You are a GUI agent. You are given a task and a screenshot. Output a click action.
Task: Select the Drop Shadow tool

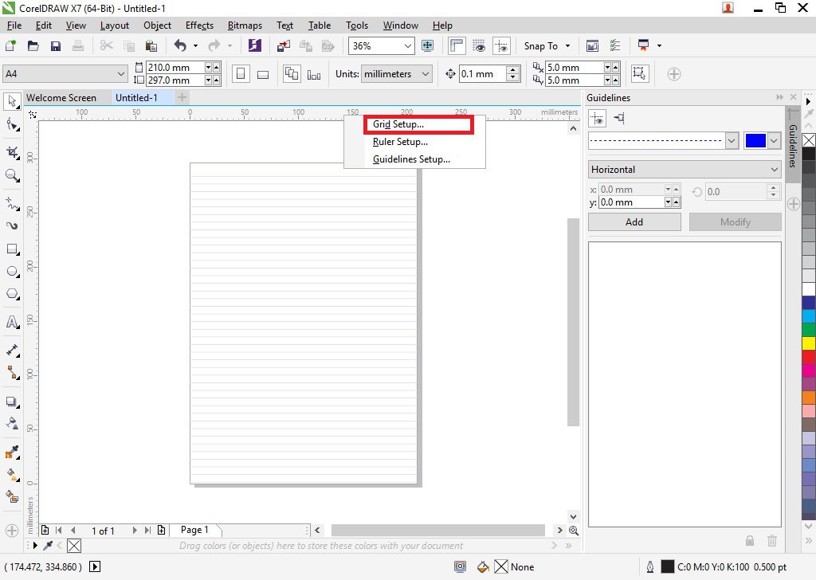[x=12, y=402]
